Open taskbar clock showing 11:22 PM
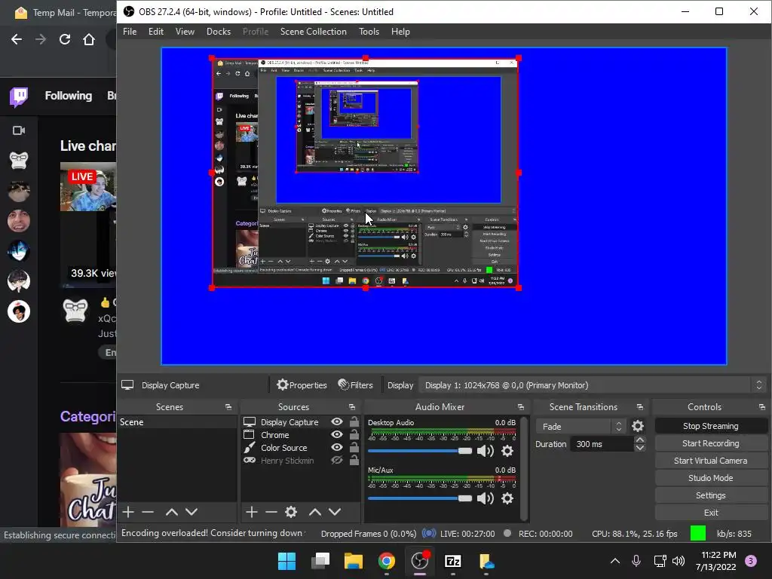Screen dimensions: 772x579 716,561
